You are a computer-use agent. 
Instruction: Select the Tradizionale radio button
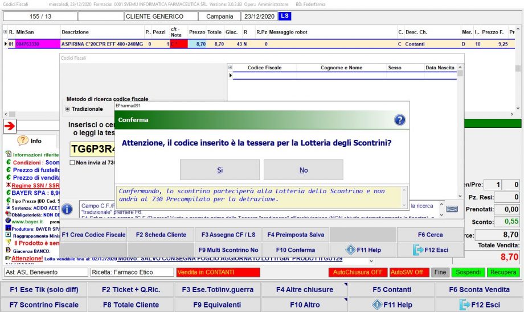(x=68, y=109)
